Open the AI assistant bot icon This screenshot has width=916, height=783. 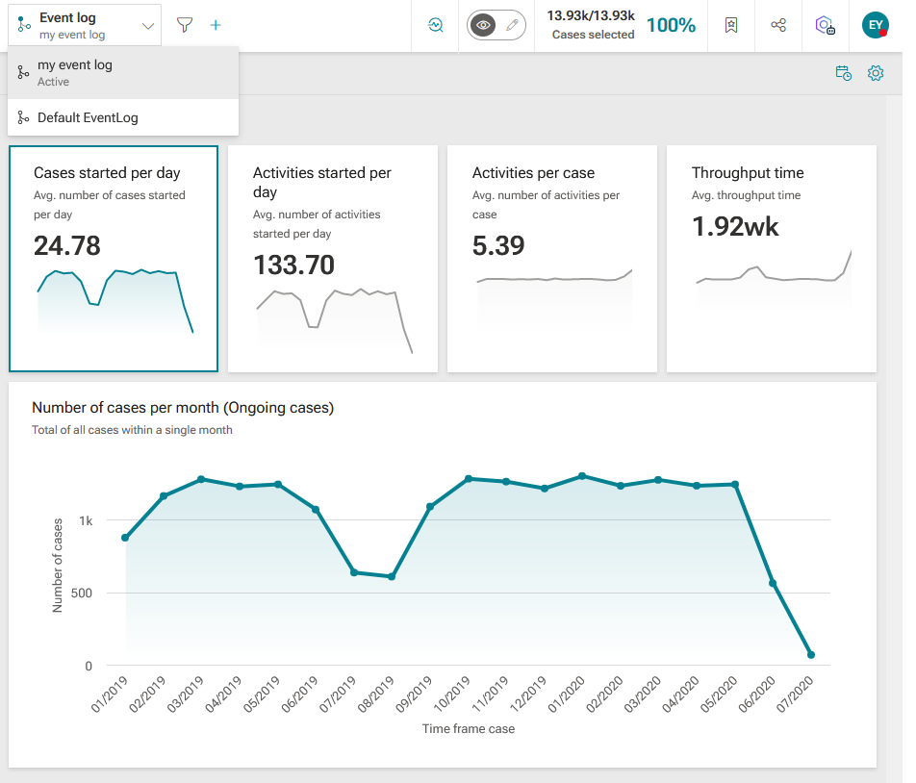[x=825, y=25]
